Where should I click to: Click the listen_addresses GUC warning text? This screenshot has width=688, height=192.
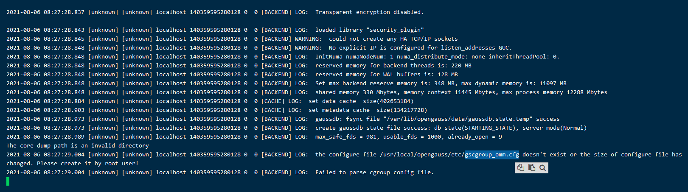[420, 48]
